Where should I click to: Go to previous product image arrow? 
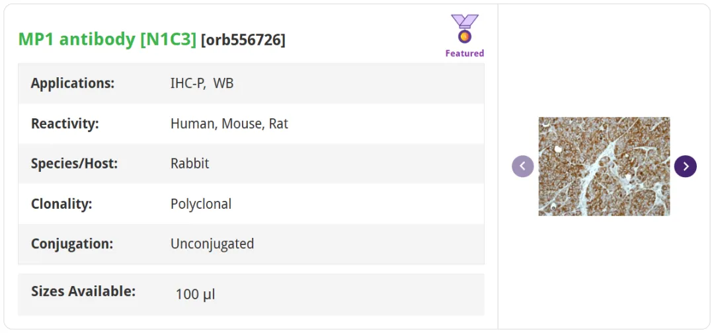(523, 166)
